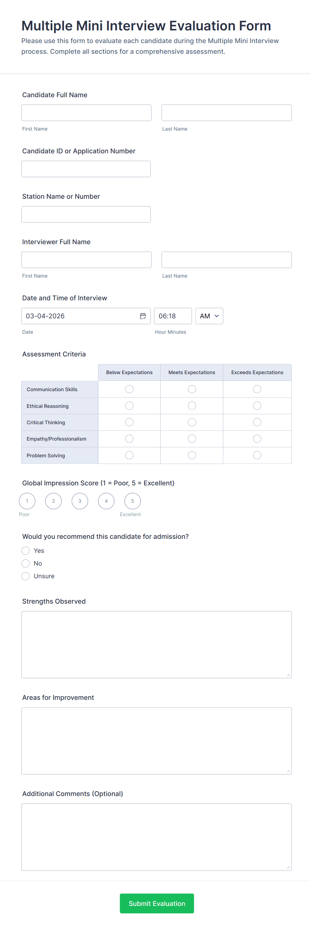
Task: Select global impression score 3
Action: pyautogui.click(x=80, y=501)
